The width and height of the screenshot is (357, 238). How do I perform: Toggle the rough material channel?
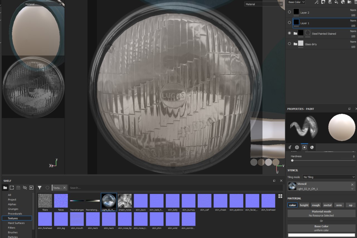tap(316, 205)
